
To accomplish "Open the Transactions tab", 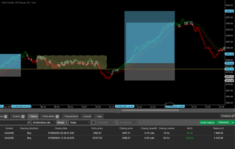I will coord(71,116).
